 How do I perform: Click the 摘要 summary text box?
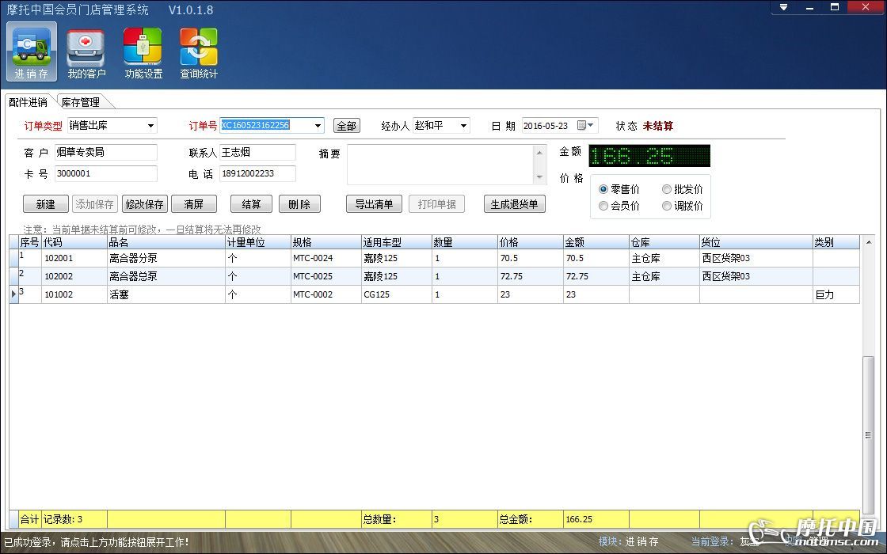click(440, 164)
